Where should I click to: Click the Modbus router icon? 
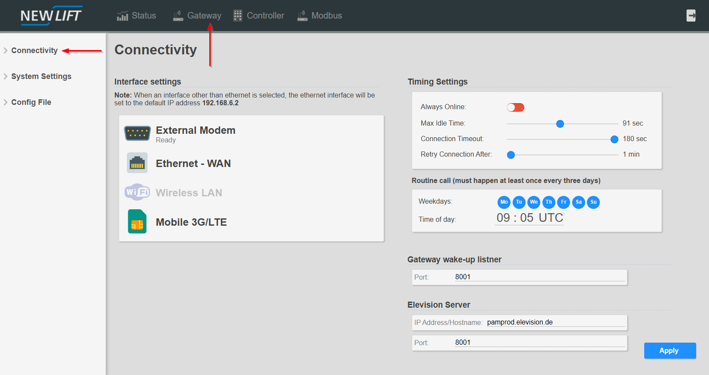click(303, 16)
